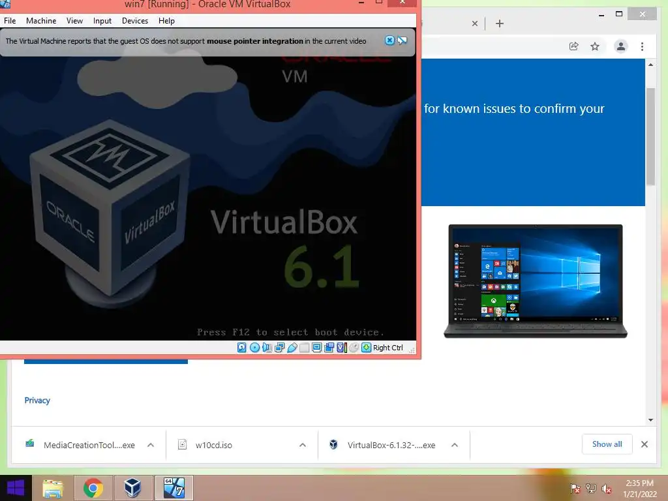Open the Machine menu
The height and width of the screenshot is (501, 668).
(x=41, y=21)
